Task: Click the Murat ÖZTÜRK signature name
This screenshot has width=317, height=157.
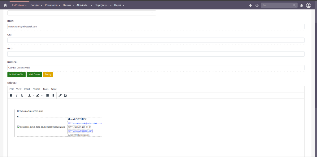Action: click(x=77, y=119)
